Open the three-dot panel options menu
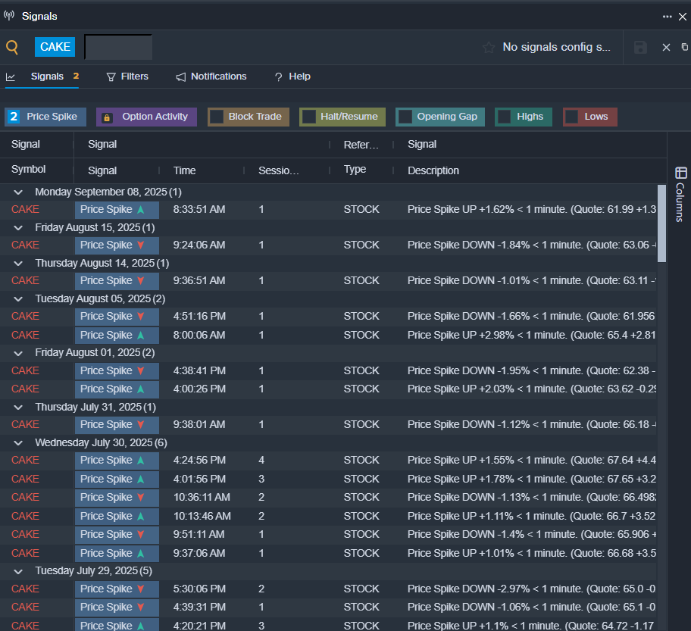Image resolution: width=691 pixels, height=631 pixels. tap(667, 16)
